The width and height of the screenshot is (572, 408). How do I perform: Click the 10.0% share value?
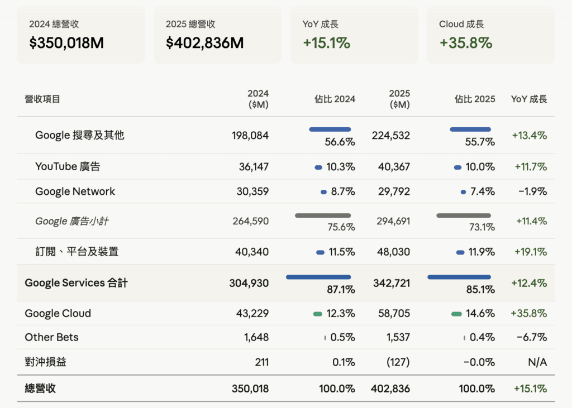coord(480,167)
